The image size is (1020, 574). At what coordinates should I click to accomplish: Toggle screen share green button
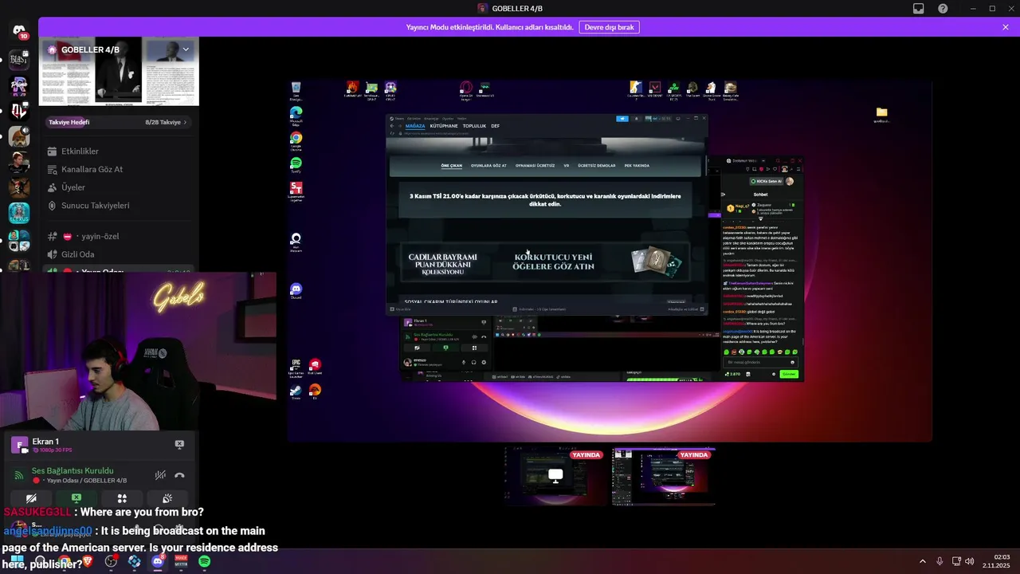[76, 498]
